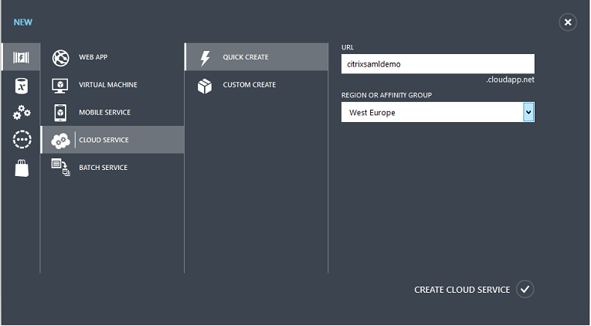This screenshot has height=326, width=591.
Task: Click the Create Cloud Service label
Action: point(462,290)
